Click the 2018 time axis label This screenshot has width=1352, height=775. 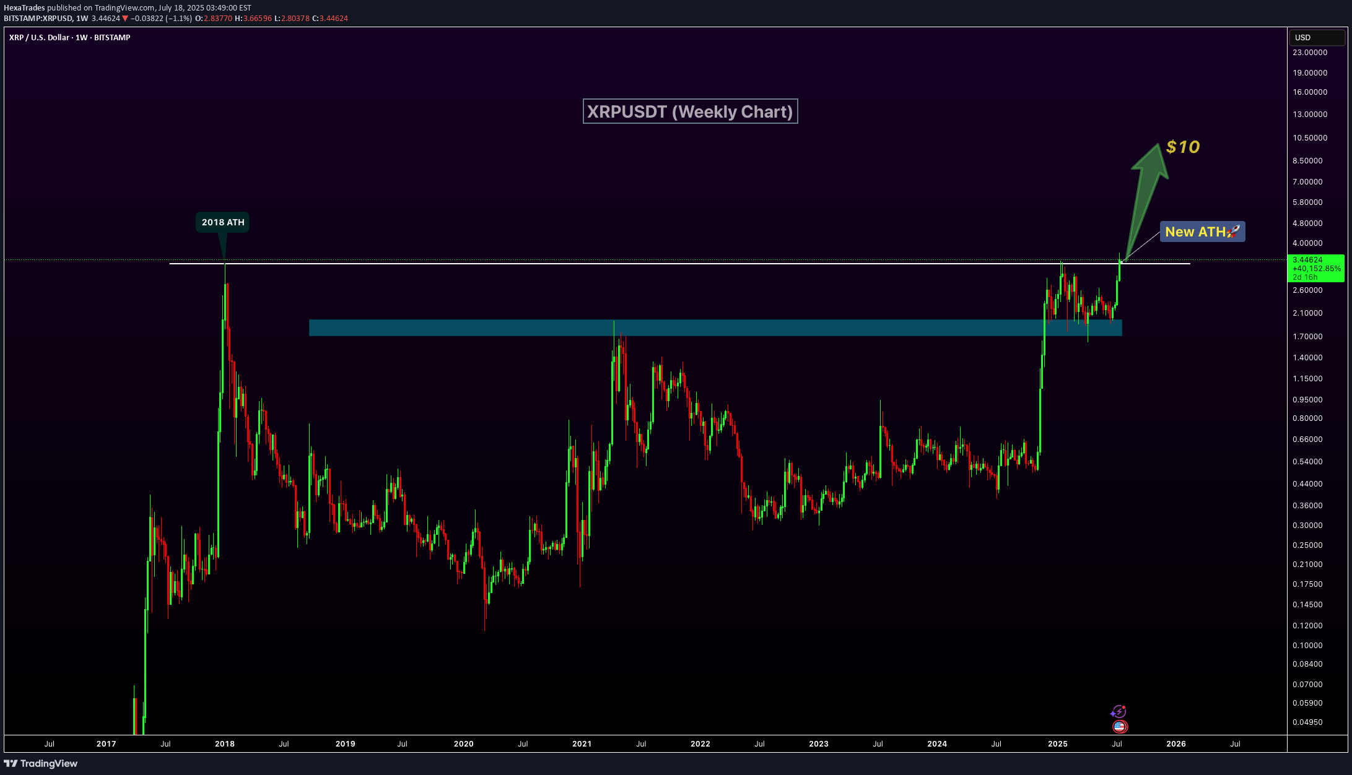[225, 744]
